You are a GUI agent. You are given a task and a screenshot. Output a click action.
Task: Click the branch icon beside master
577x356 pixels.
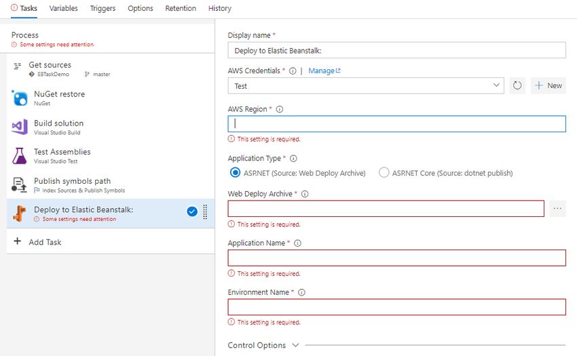[87, 75]
